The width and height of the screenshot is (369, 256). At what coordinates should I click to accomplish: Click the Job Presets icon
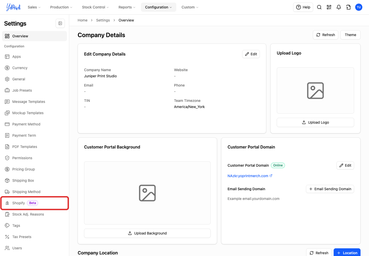[x=7, y=90]
